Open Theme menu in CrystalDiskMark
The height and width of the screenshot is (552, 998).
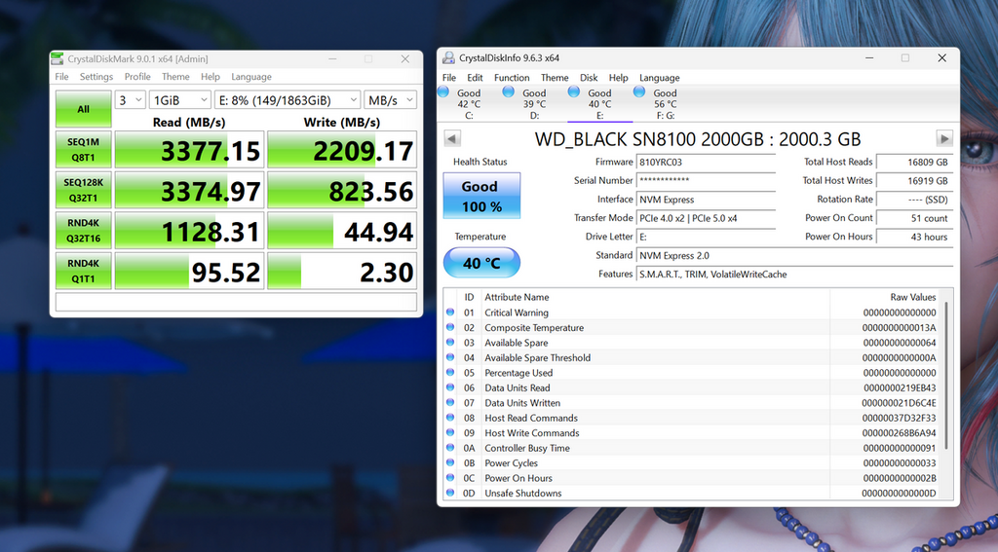tap(175, 76)
